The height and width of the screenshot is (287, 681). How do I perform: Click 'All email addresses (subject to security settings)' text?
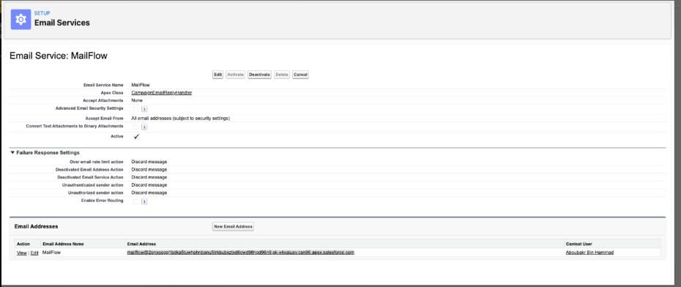(181, 118)
